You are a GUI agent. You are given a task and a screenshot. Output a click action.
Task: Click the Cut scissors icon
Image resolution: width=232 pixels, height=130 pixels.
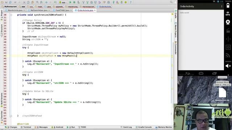point(24,2)
